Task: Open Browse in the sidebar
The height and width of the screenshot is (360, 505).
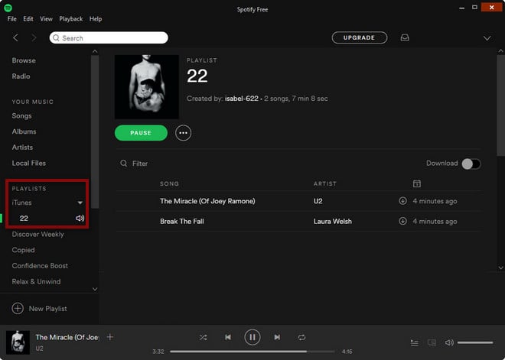Action: coord(24,60)
